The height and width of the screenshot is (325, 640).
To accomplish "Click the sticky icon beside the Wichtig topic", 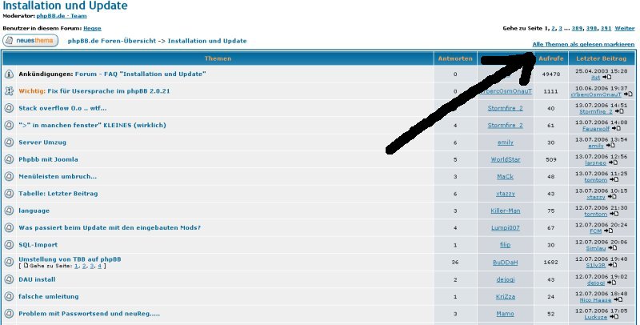I will pyautogui.click(x=9, y=91).
